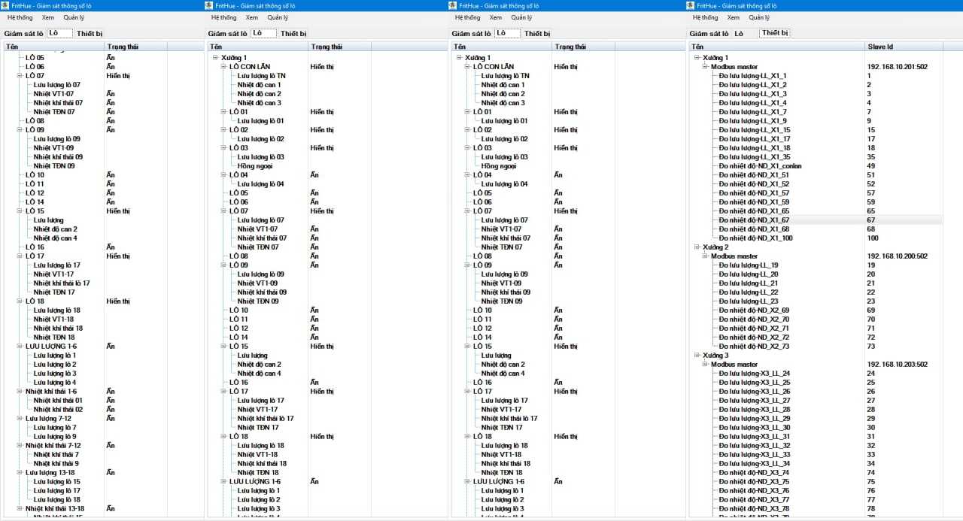Open Quản lý menu above Slave Id list

coord(758,17)
